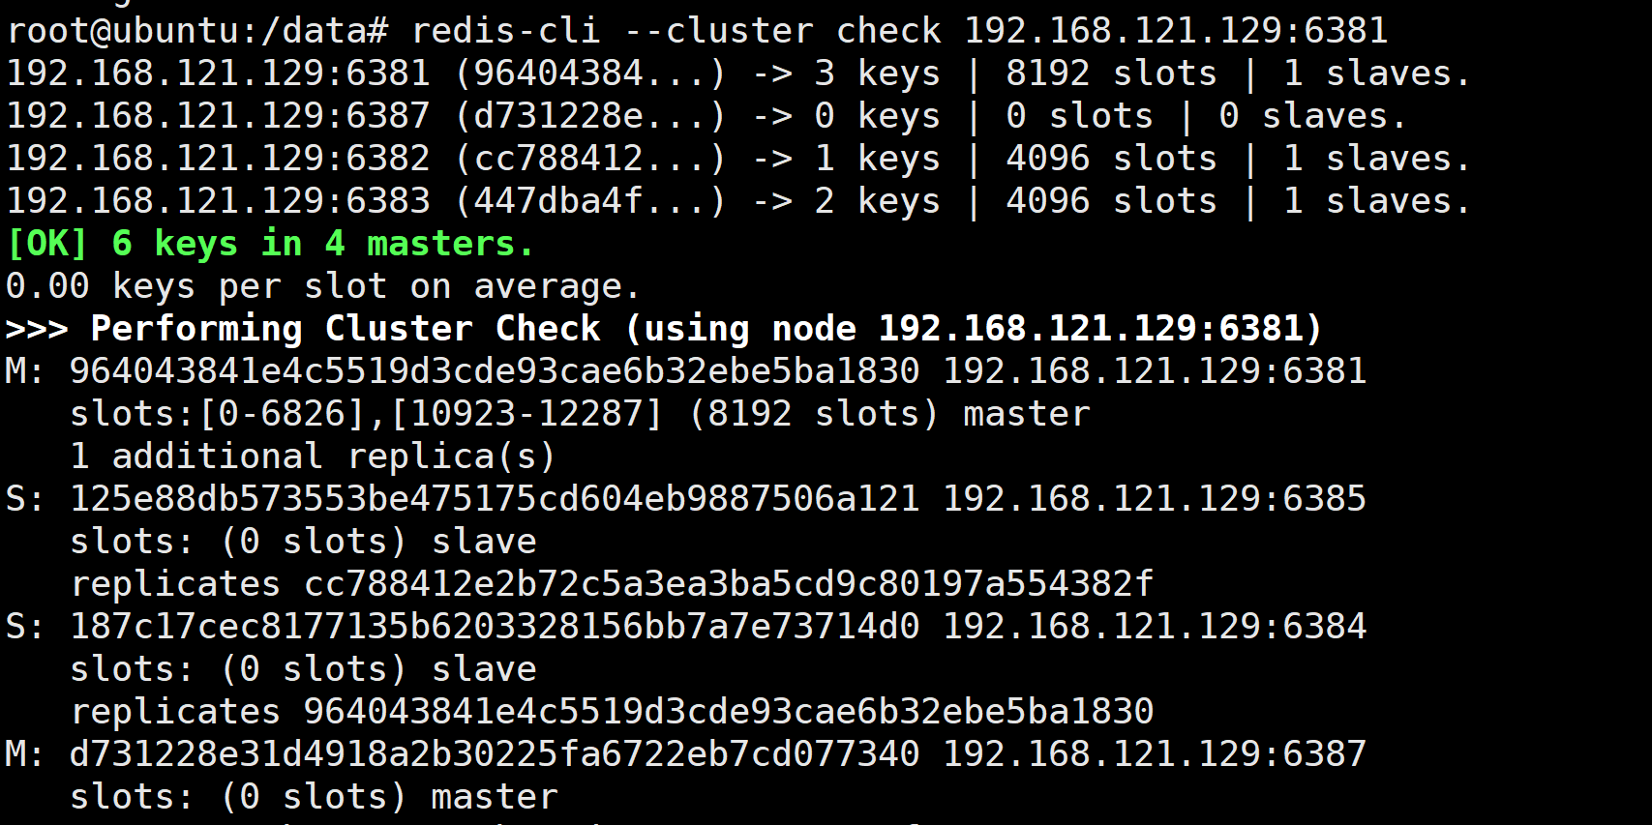Click summary row for 192.168.121.129:6383 with 2 keys
This screenshot has height=825, width=1652.
point(738,201)
